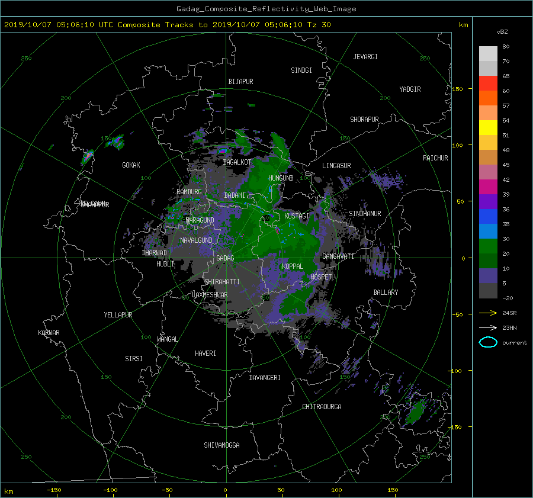Select the magenta swatch in the dBZ scale
The width and height of the screenshot is (533, 498).
coord(488,187)
